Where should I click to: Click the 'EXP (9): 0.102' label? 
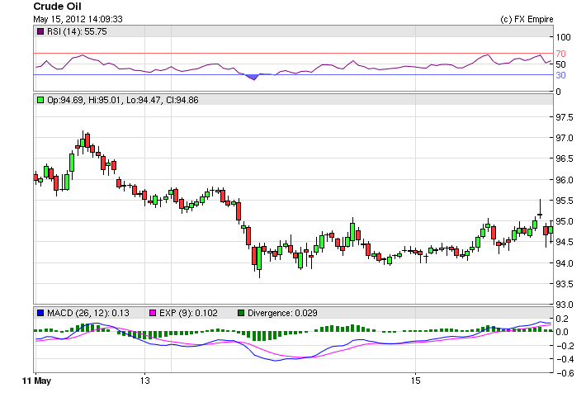click(188, 313)
